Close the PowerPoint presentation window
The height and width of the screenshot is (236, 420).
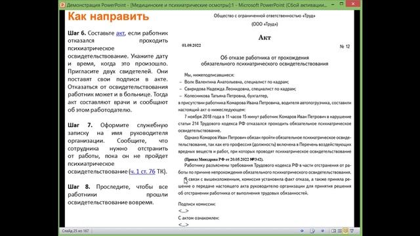click(353, 4)
